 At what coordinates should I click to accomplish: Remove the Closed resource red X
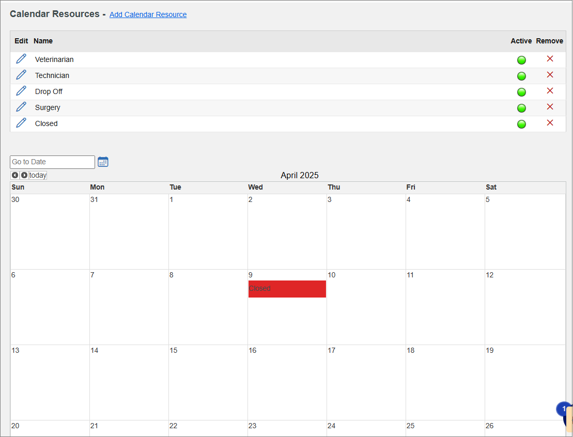click(550, 123)
